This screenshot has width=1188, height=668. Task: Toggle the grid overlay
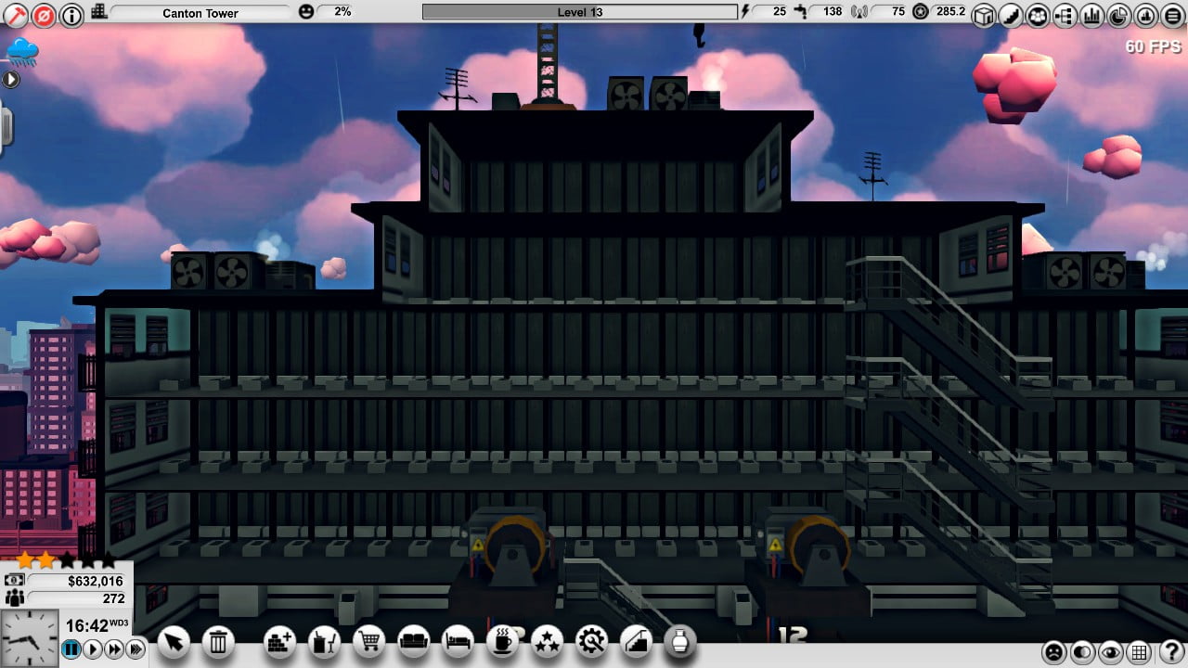[1140, 652]
